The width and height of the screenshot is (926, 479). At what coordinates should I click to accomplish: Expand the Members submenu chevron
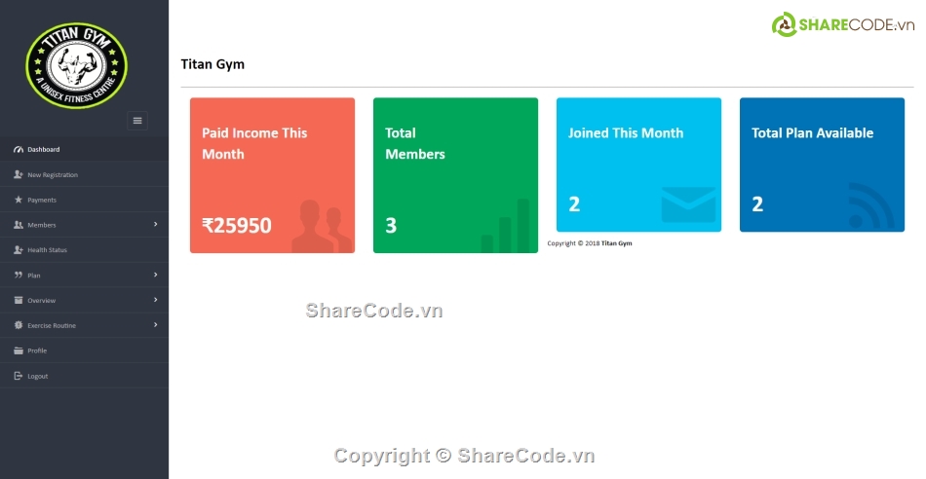(155, 225)
